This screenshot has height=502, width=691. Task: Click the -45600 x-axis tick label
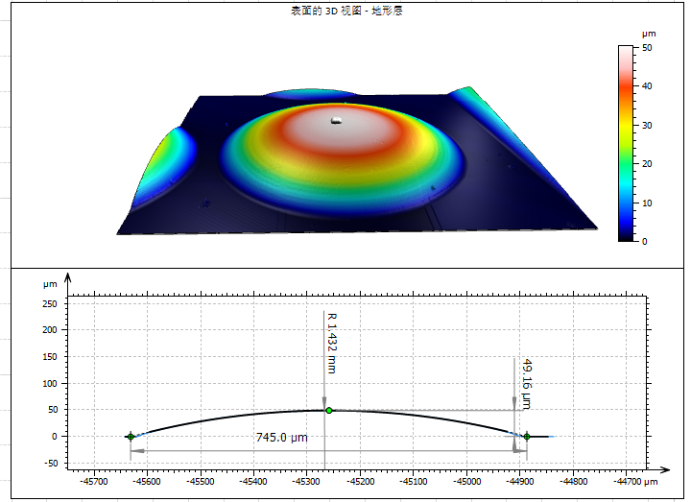pyautogui.click(x=147, y=481)
